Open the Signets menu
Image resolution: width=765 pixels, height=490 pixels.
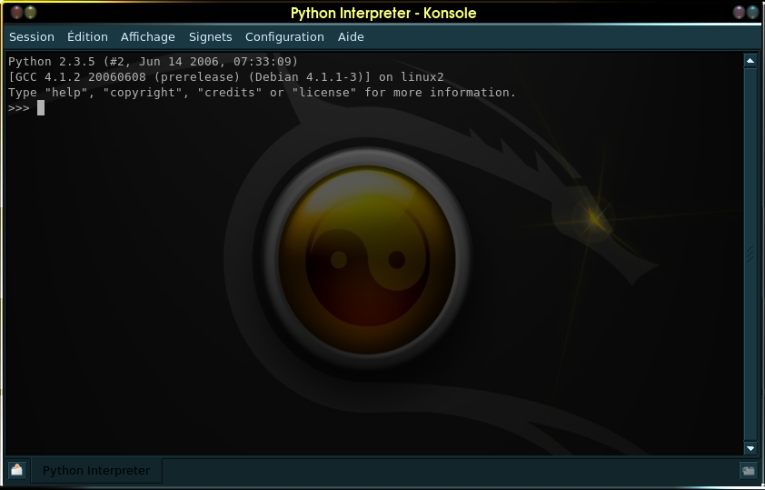coord(210,37)
